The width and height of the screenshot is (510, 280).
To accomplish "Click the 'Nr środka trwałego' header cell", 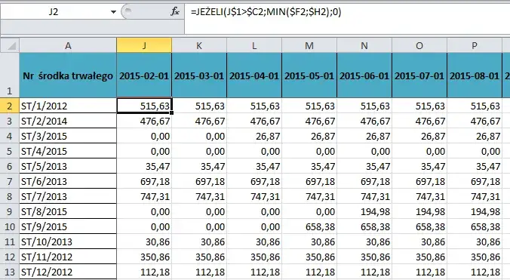I will pos(68,75).
